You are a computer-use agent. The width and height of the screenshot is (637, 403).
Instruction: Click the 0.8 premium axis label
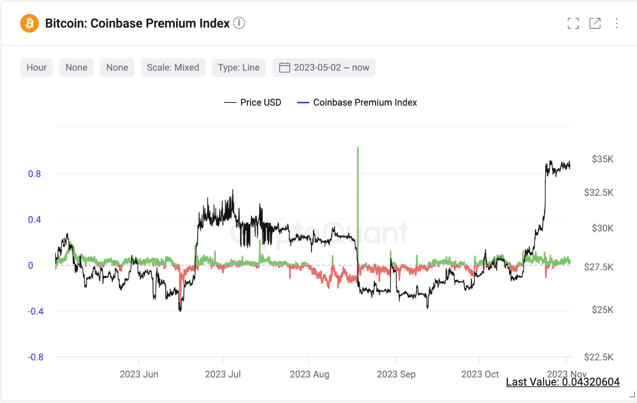click(x=35, y=174)
